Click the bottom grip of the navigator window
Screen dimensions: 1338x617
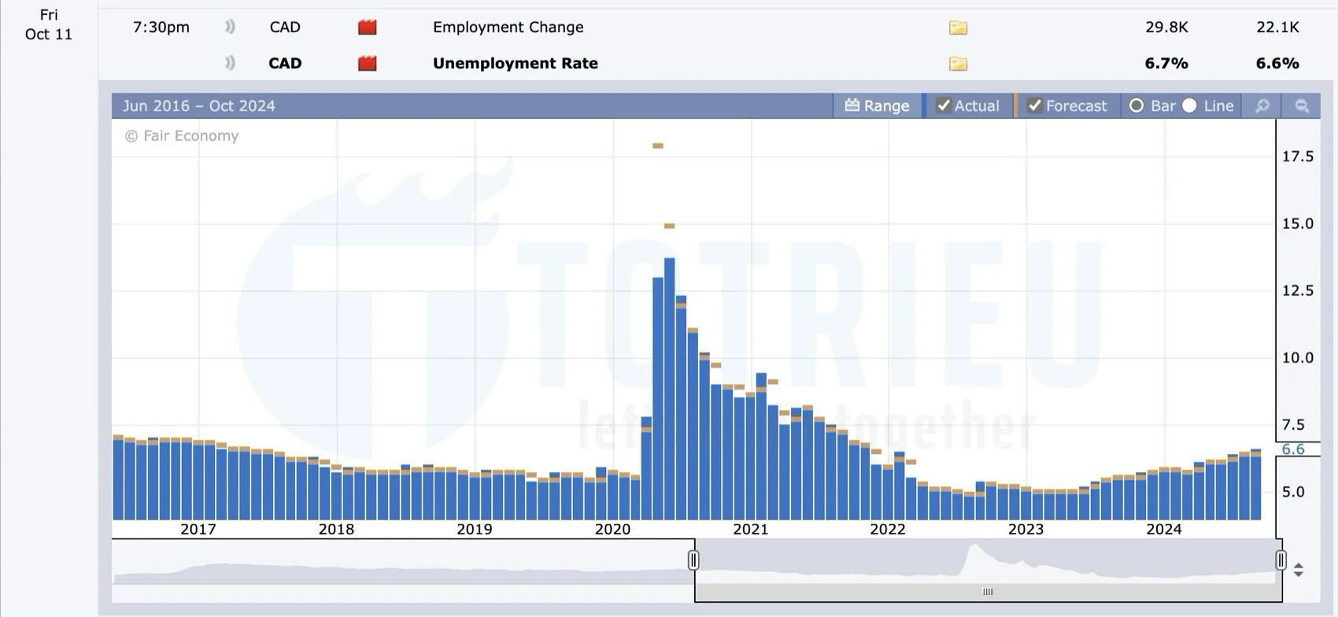[x=988, y=592]
